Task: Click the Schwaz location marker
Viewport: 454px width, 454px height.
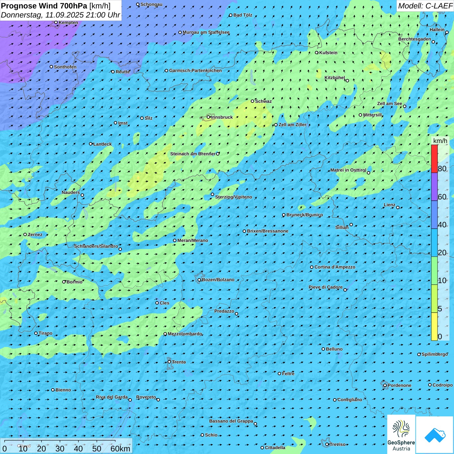Action: pyautogui.click(x=252, y=101)
